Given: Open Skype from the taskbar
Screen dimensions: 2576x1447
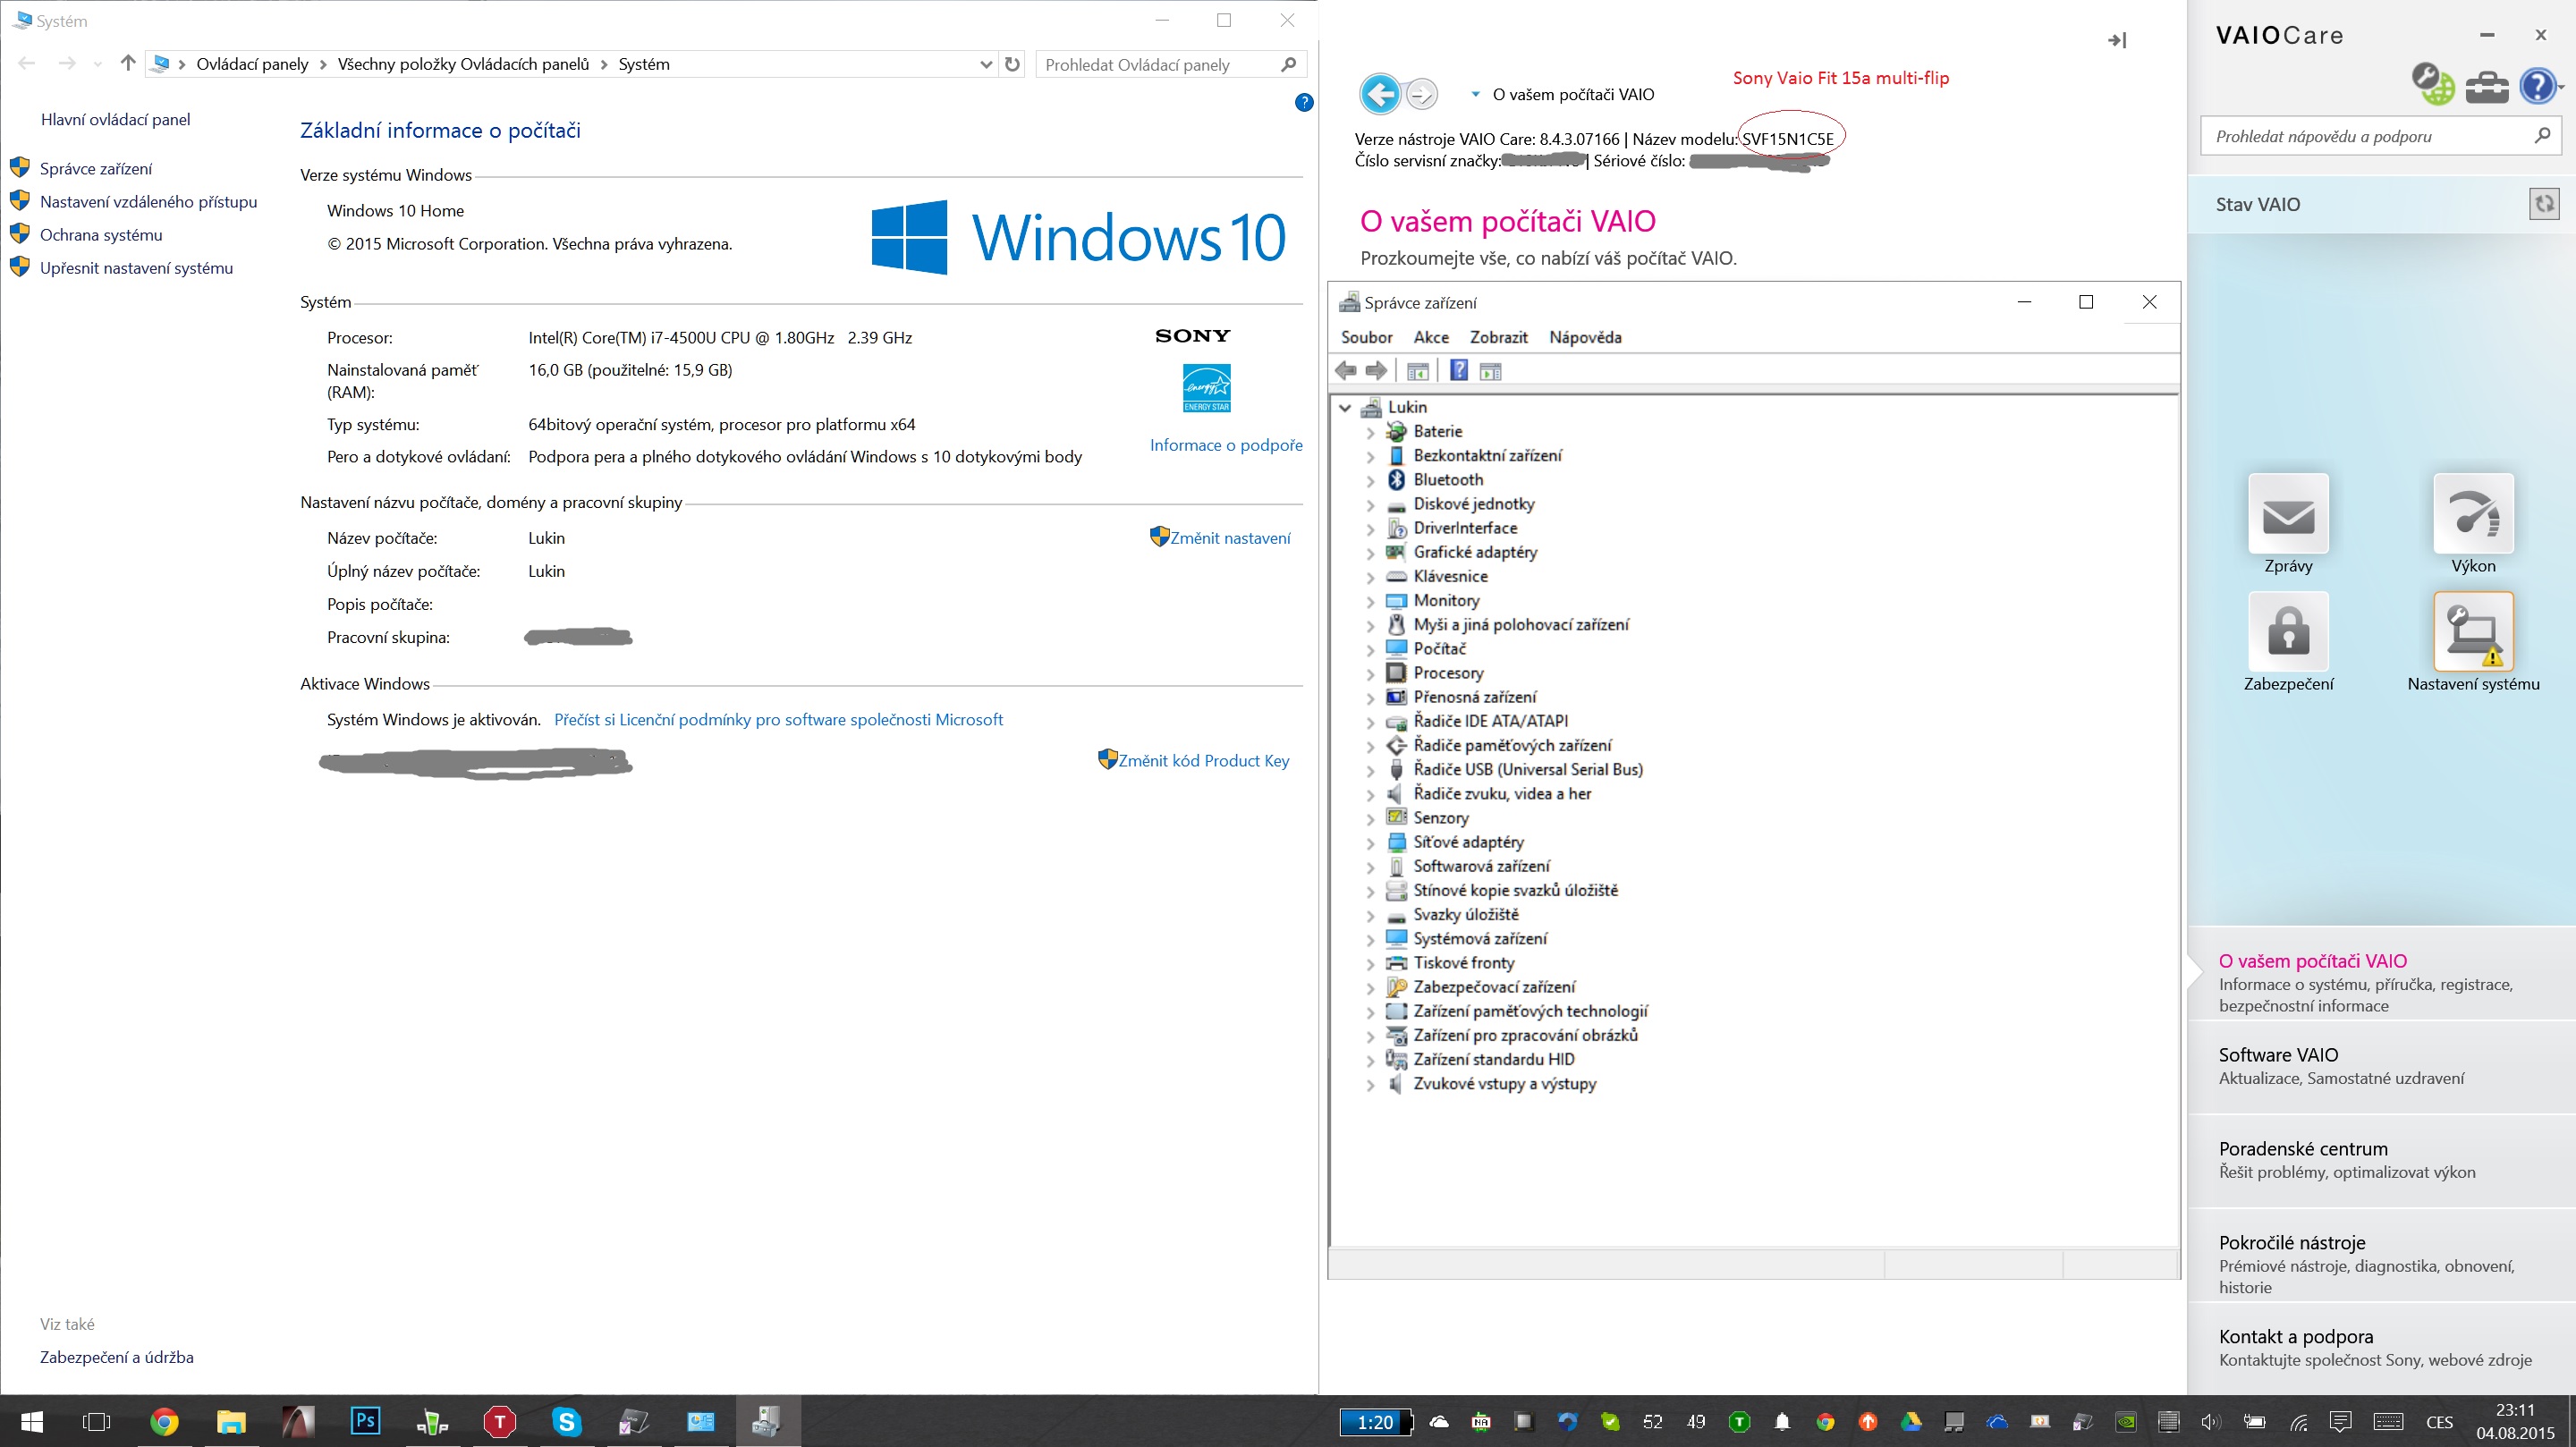Looking at the screenshot, I should [x=566, y=1421].
